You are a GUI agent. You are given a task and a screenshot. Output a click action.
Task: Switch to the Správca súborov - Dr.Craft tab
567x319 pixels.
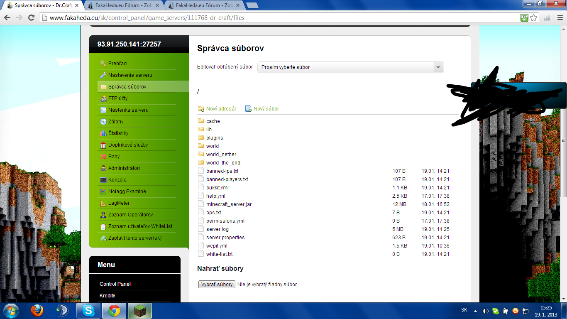pyautogui.click(x=42, y=5)
